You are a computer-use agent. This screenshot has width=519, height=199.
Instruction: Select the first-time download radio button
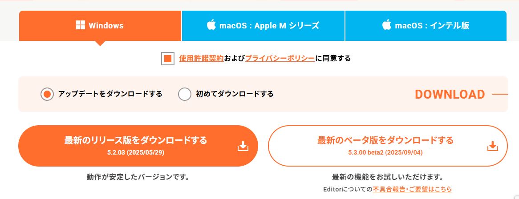[185, 94]
